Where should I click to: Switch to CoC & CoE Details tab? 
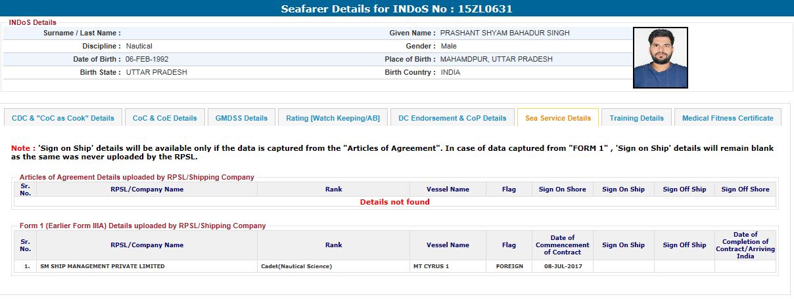click(164, 118)
